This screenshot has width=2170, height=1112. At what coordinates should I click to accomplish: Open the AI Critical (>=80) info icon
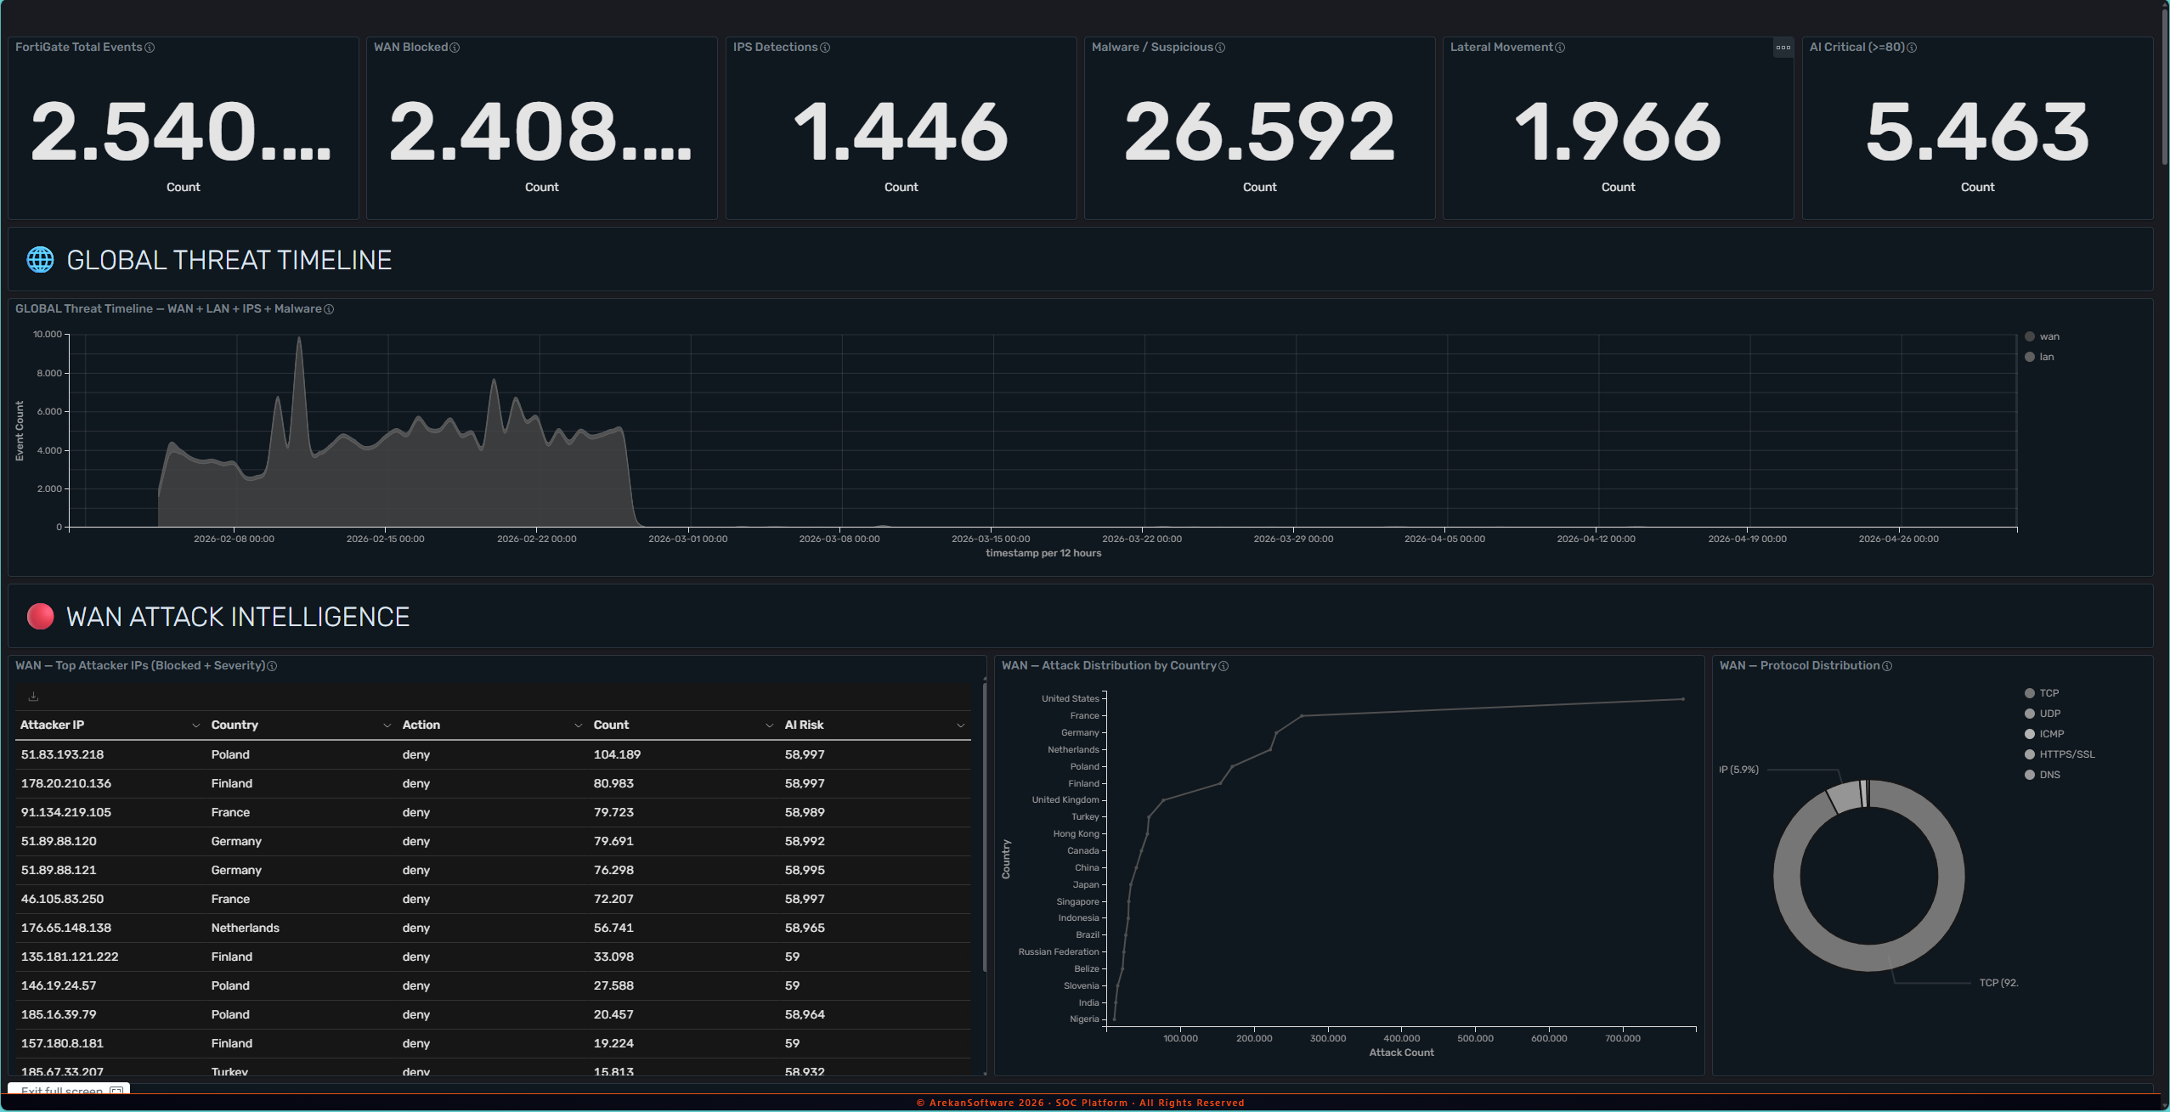[1912, 48]
